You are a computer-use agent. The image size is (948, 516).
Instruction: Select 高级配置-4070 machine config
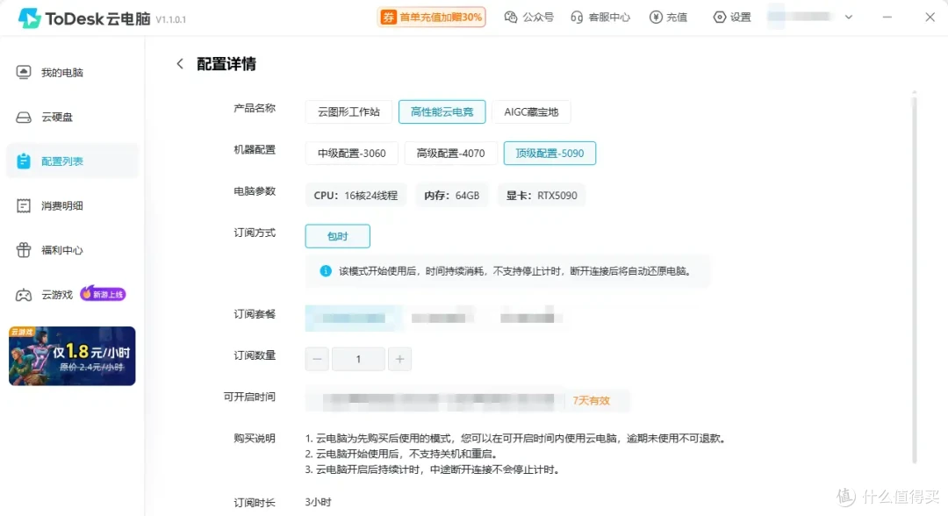451,153
